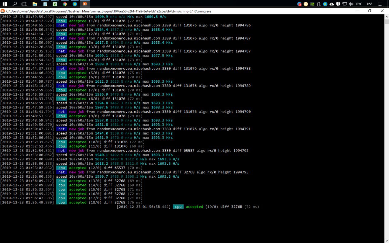Click the 'accepted (12/0) diff 65537' line

click(x=71, y=168)
